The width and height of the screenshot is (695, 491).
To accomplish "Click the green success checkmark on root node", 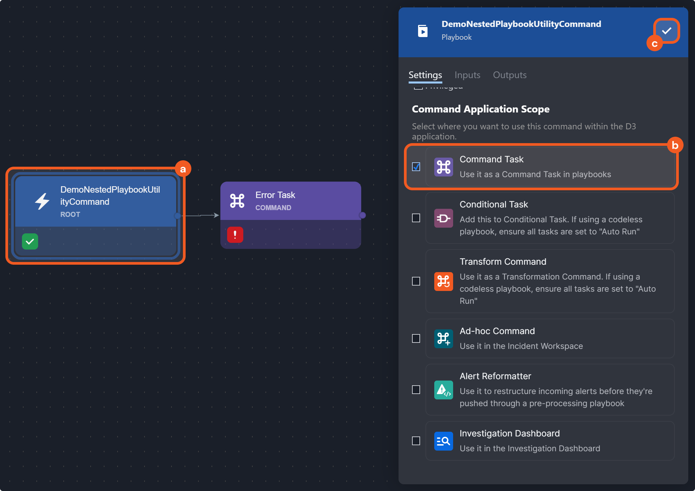I will 30,241.
